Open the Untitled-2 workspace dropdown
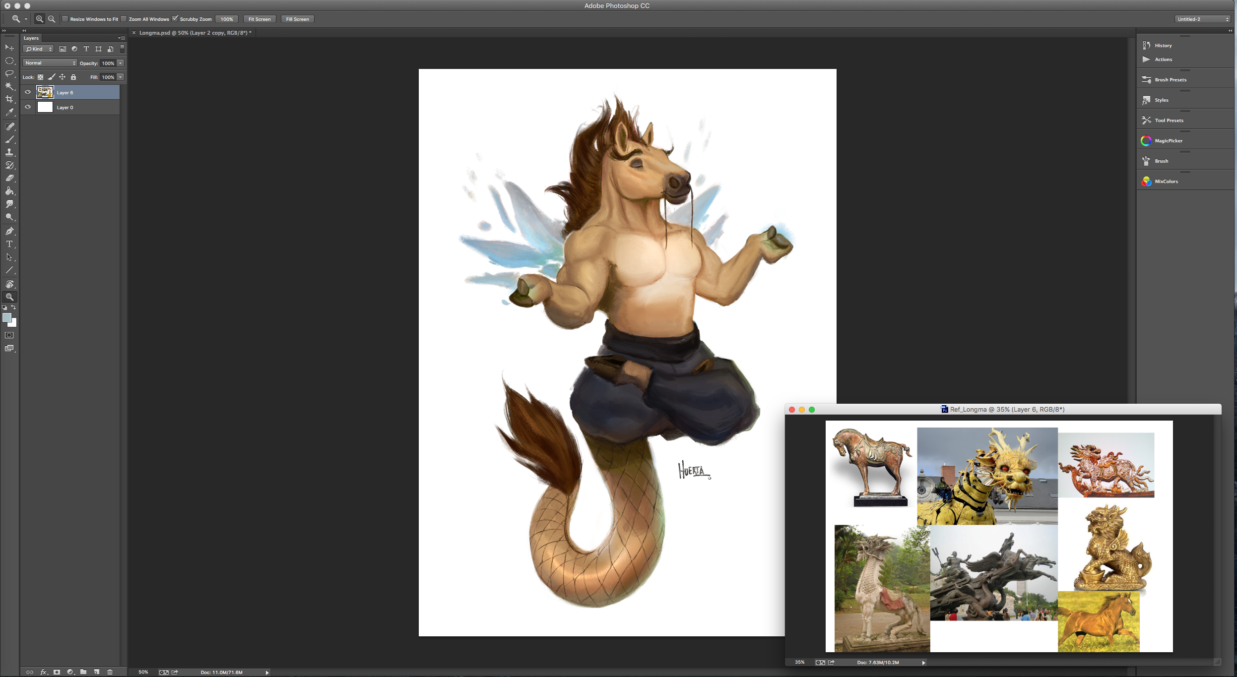The width and height of the screenshot is (1237, 677). (1203, 19)
